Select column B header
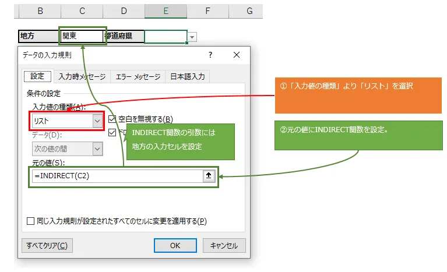The height and width of the screenshot is (272, 447). tap(40, 11)
